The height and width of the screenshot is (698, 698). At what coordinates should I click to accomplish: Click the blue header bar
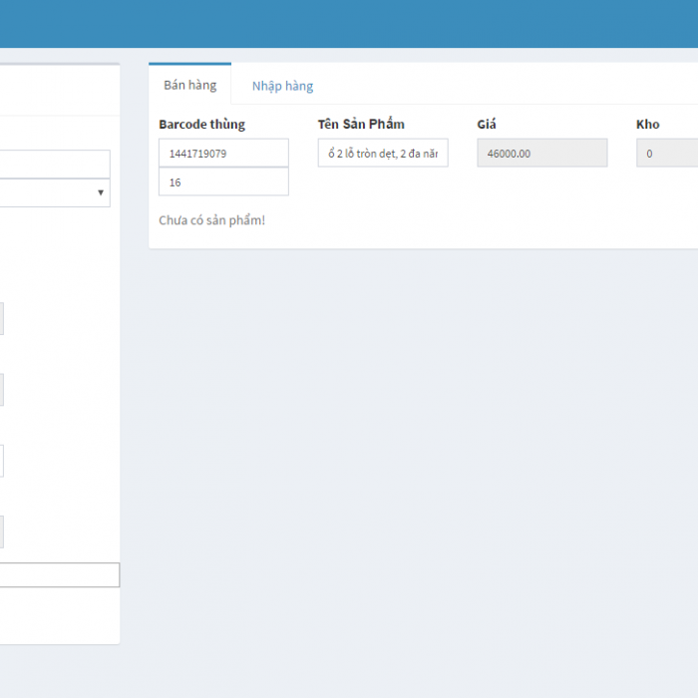349,24
